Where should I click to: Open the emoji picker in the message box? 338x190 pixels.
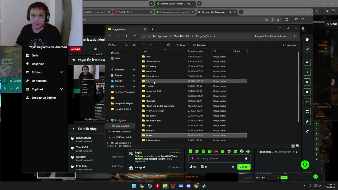(246, 159)
